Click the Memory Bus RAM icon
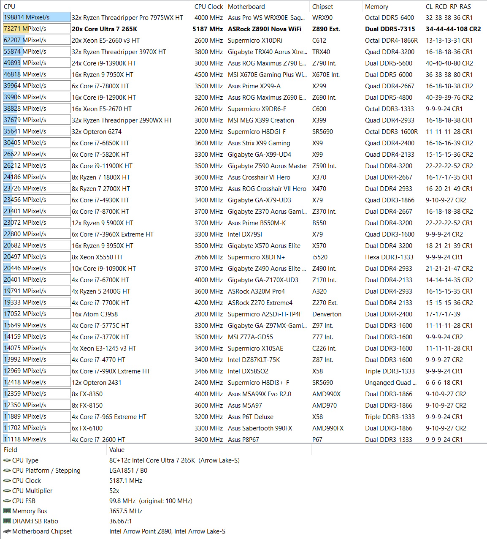 [x=7, y=511]
